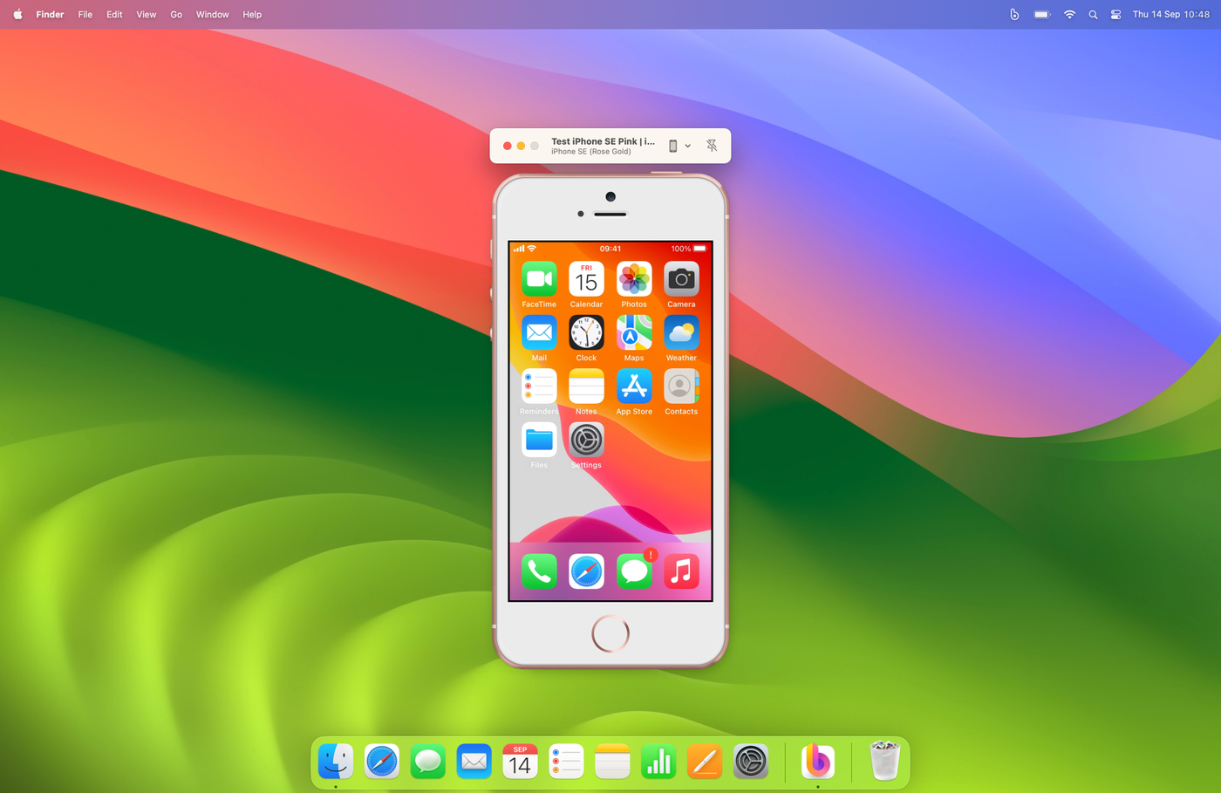
Task: Open Settings app on iPhone home screen
Action: tap(586, 440)
